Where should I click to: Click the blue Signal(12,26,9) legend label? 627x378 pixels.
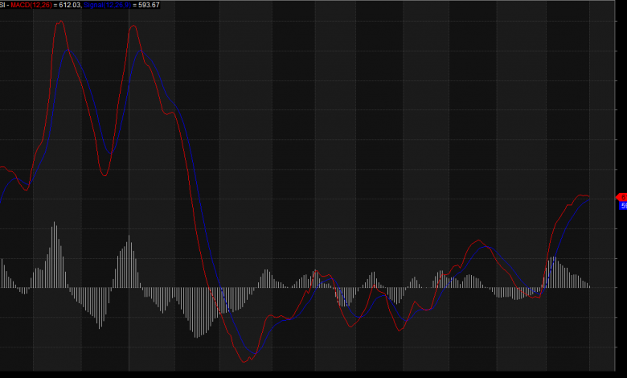[108, 5]
